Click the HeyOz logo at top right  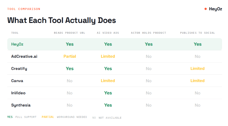tap(213, 9)
